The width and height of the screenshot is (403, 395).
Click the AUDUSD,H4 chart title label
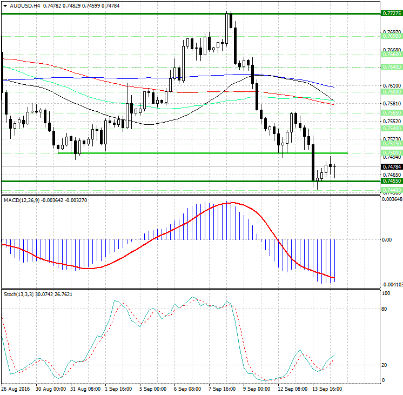(x=22, y=5)
